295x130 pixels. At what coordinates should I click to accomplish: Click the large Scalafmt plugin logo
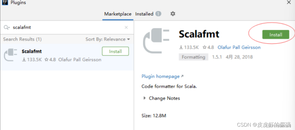click(x=156, y=41)
